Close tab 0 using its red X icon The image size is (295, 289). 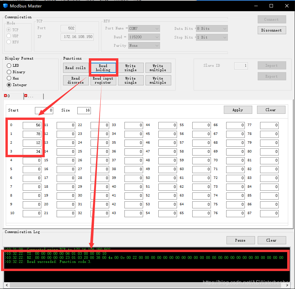point(5,96)
